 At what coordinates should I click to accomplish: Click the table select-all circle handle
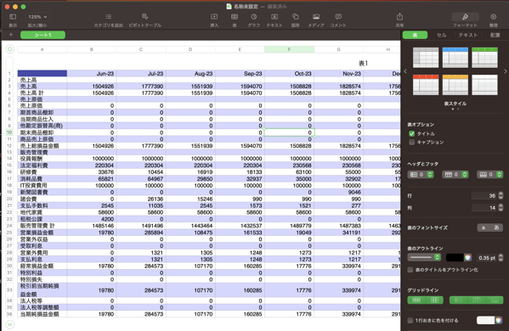(x=9, y=49)
